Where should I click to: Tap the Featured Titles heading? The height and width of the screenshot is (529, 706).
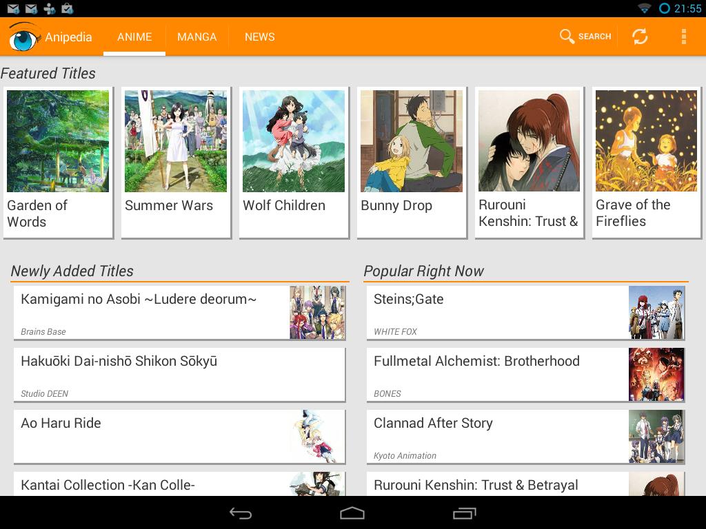[48, 73]
